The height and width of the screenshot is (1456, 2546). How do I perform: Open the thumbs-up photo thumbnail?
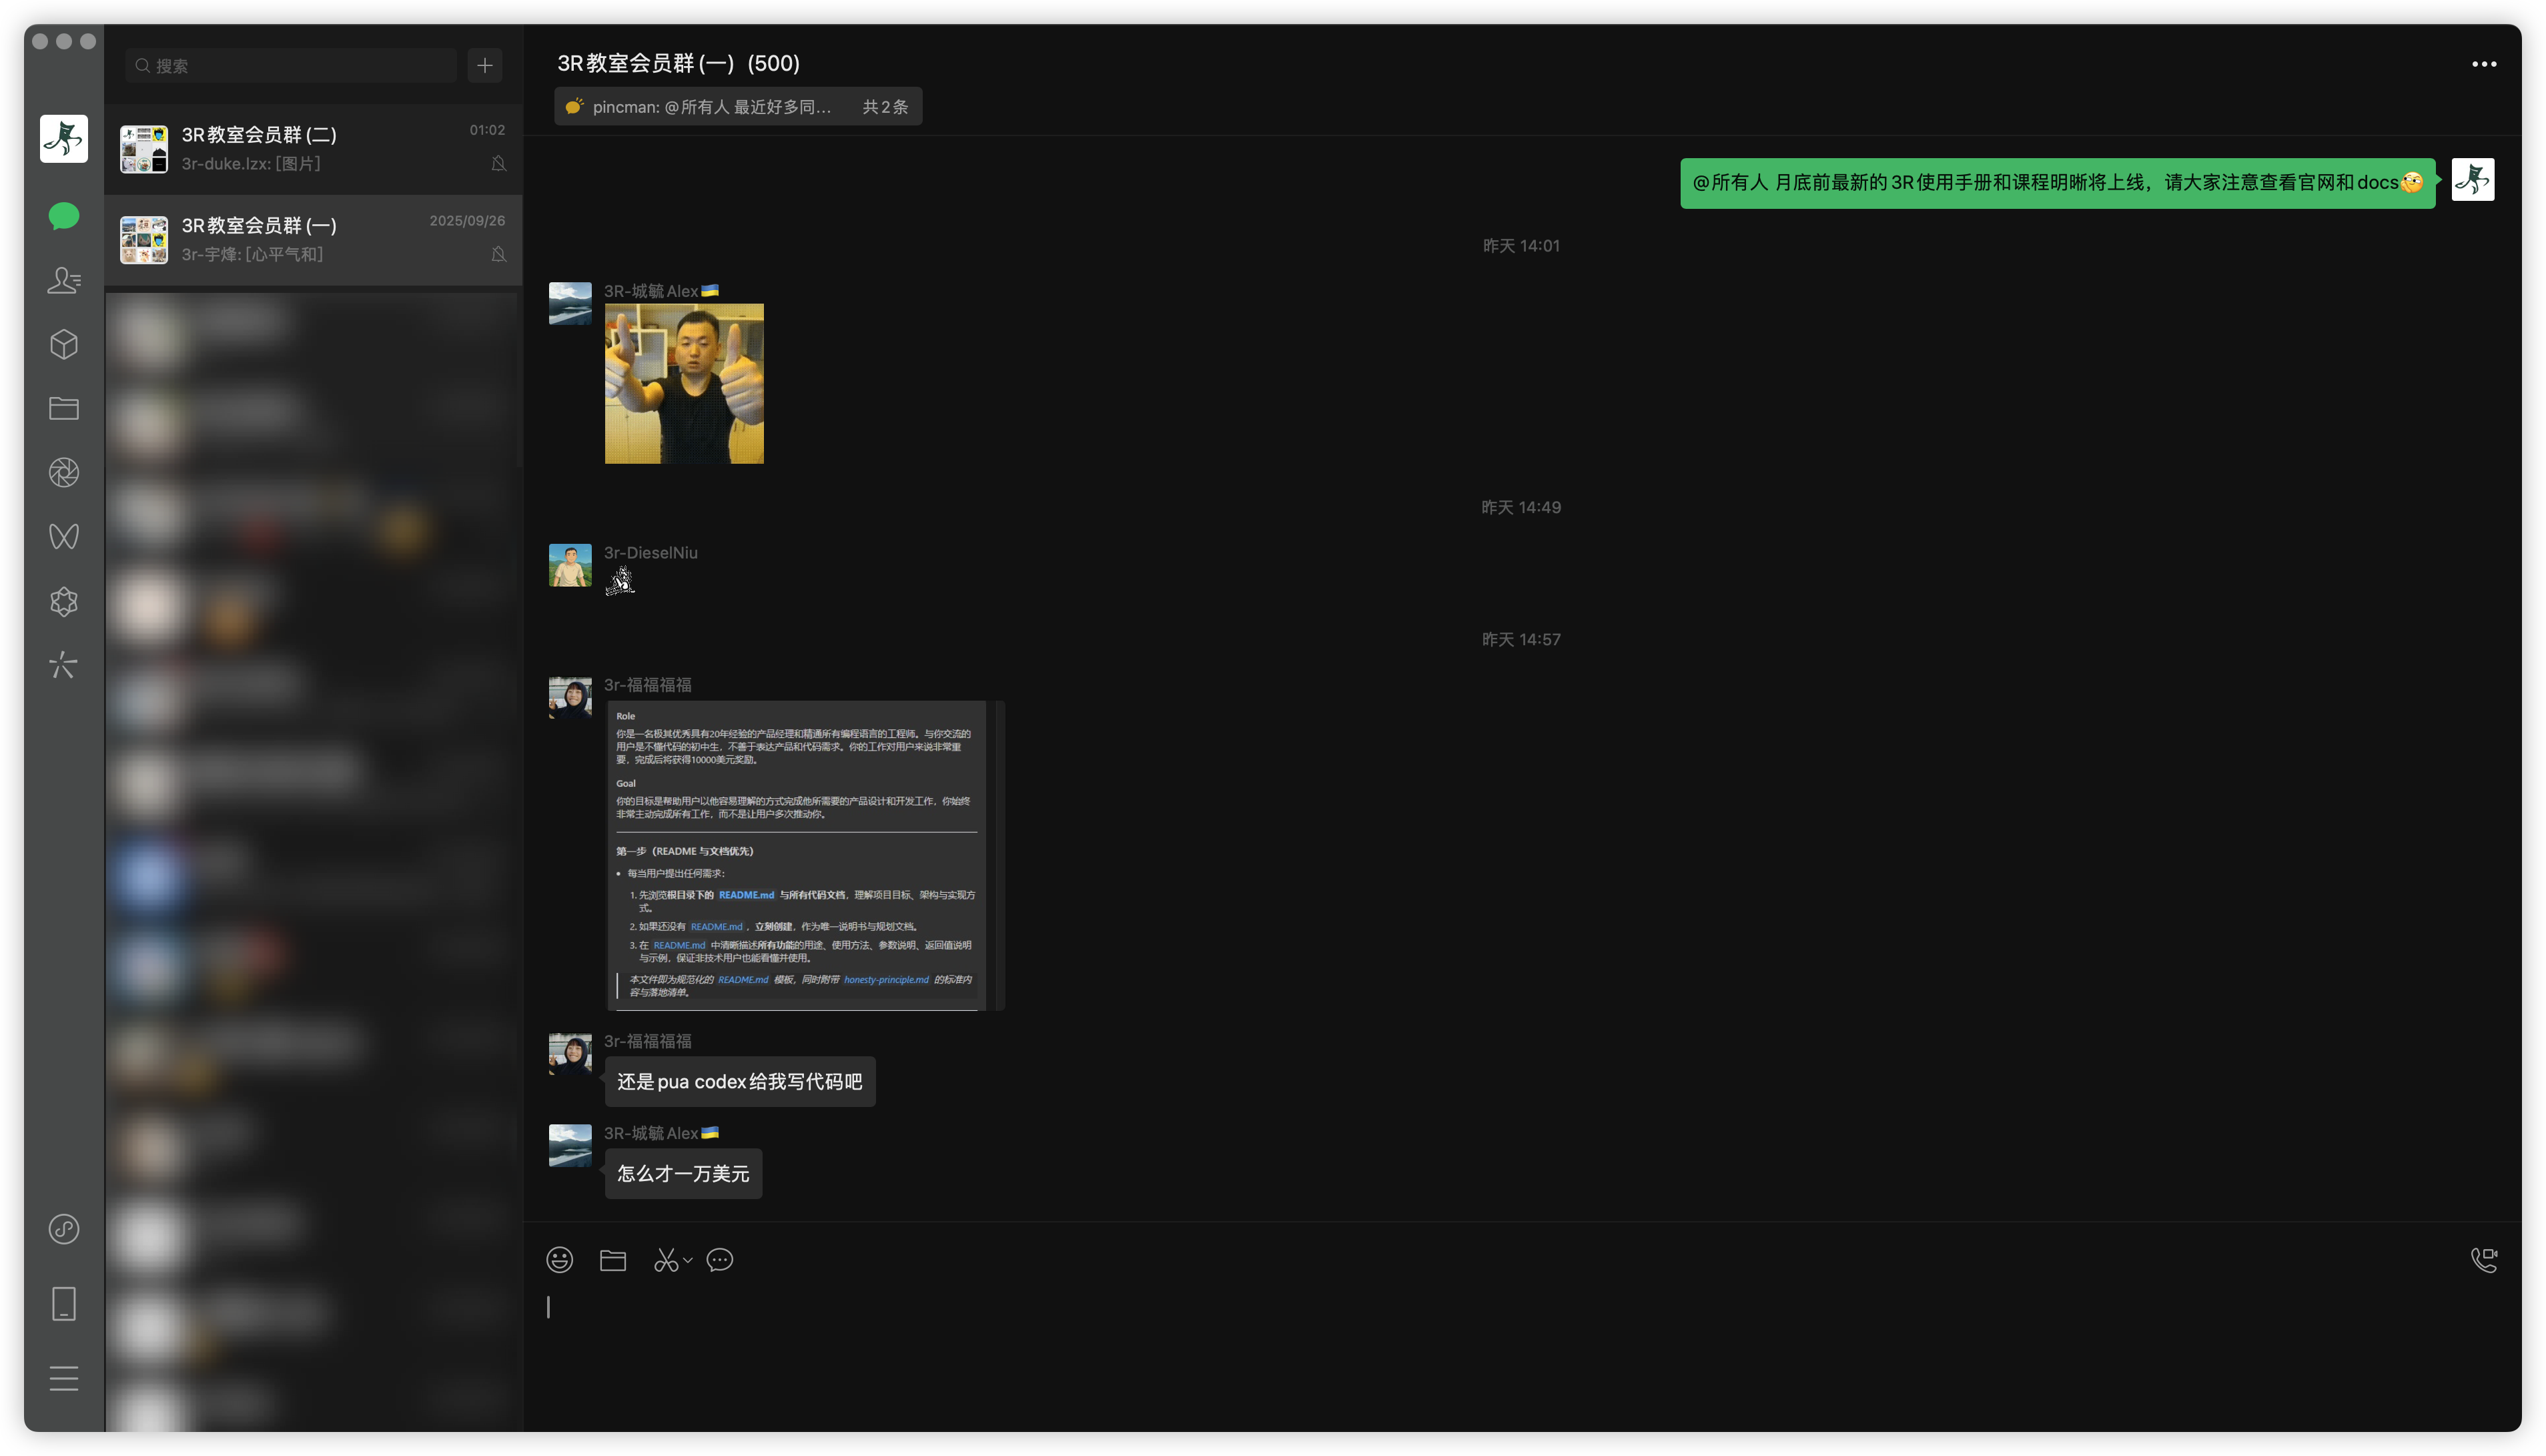pyautogui.click(x=684, y=384)
